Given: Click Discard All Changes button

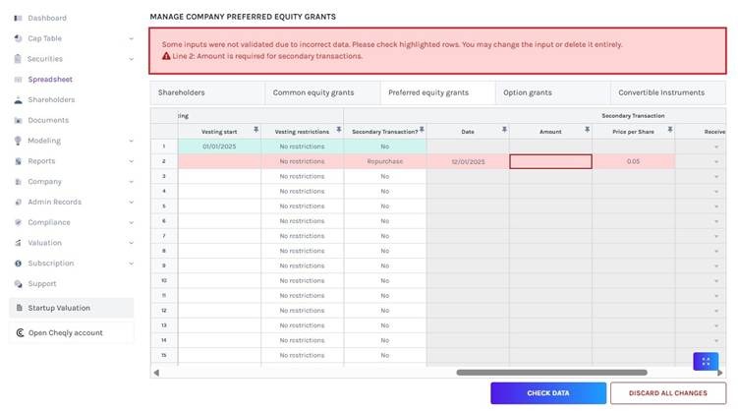Looking at the screenshot, I should [x=672, y=393].
